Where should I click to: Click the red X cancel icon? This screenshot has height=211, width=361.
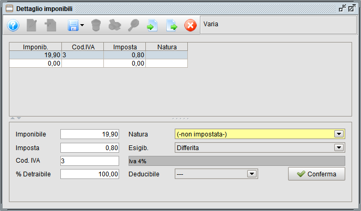[190, 25]
